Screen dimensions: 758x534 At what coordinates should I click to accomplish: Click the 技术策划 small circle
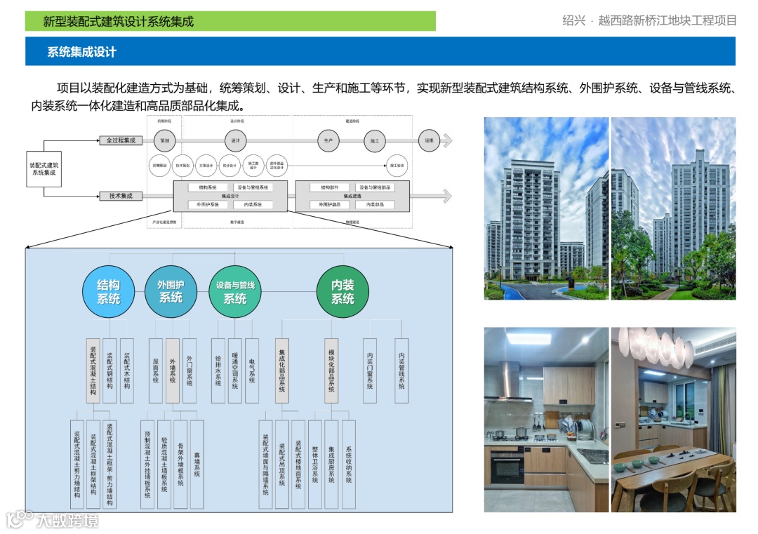[182, 166]
